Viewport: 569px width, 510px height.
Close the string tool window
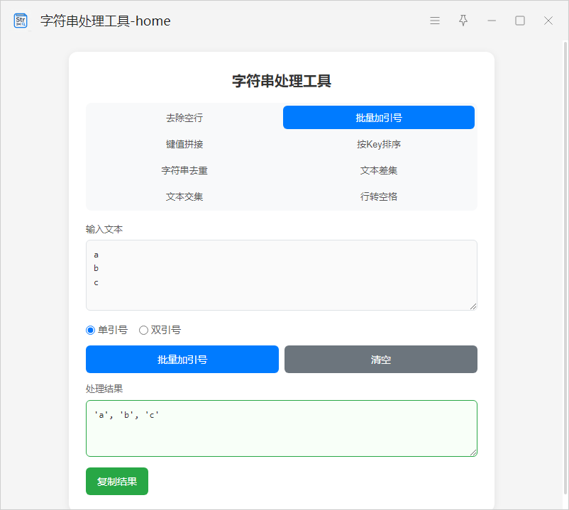[548, 21]
